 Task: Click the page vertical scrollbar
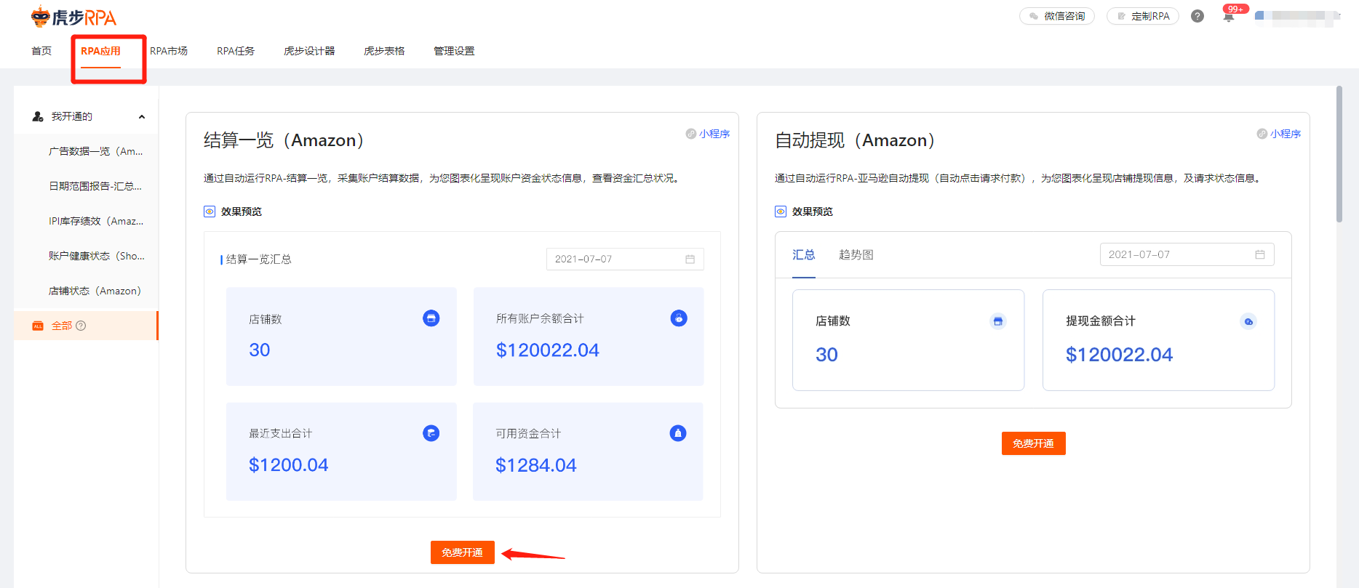point(1339,154)
